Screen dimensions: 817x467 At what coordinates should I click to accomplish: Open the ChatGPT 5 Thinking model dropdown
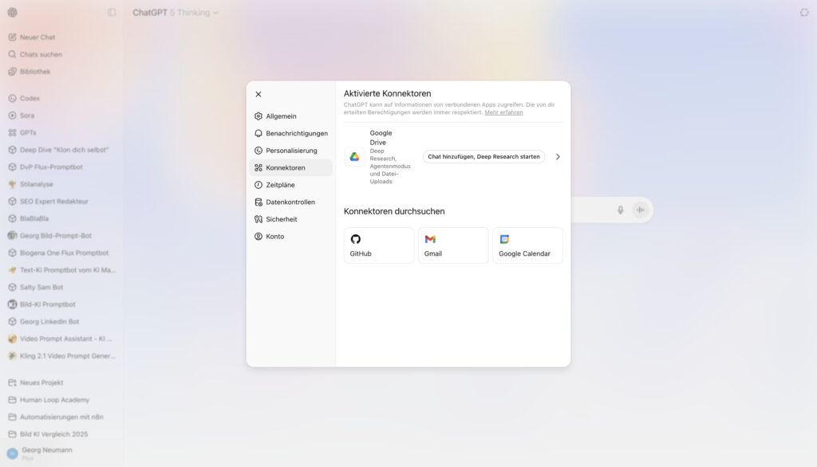[176, 13]
